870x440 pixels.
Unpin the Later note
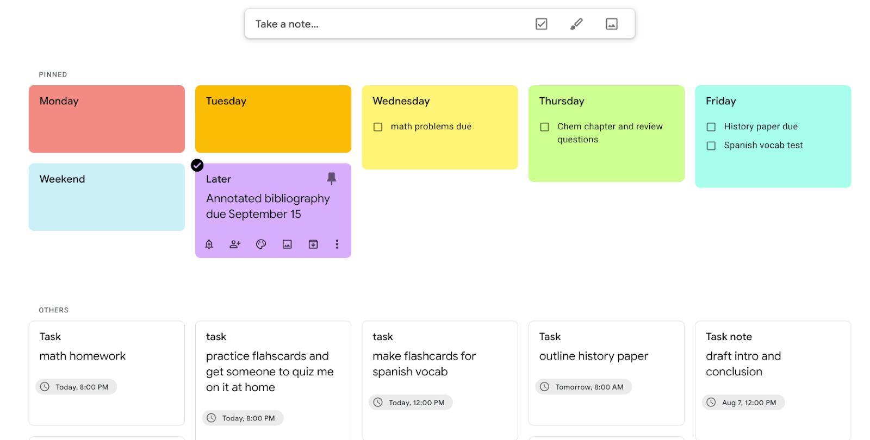click(332, 178)
